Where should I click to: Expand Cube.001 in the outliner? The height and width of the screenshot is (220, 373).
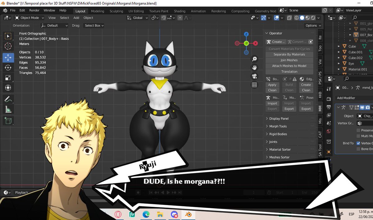point(339,52)
